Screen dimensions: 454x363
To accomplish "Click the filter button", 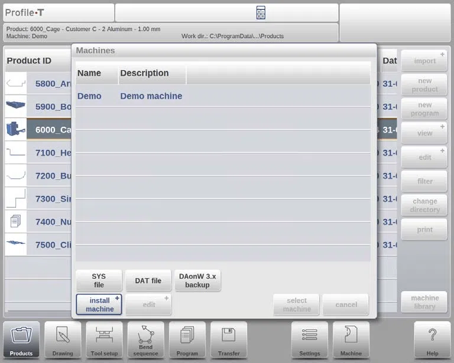I will pos(424,182).
